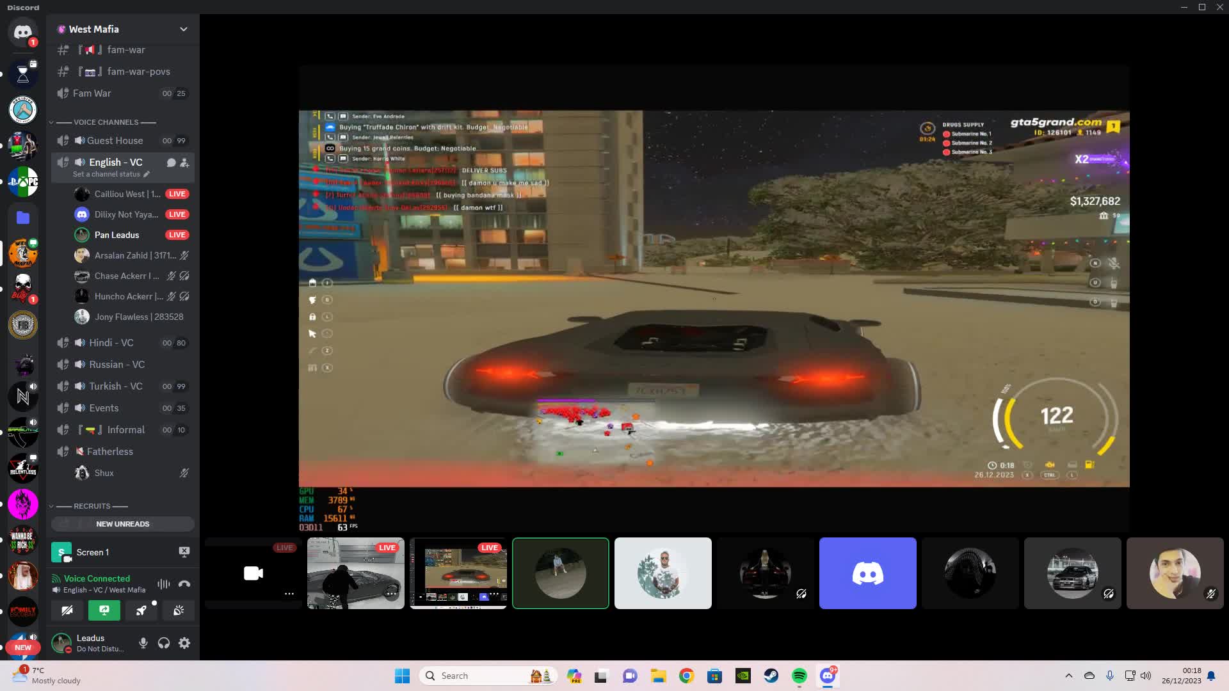This screenshot has width=1229, height=691.
Task: Open the FIB server icon
Action: [x=23, y=325]
